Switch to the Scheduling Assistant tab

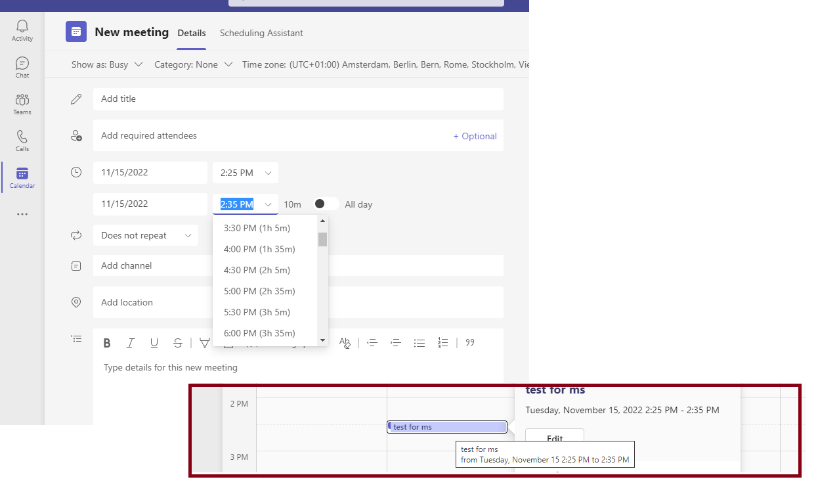click(x=261, y=33)
